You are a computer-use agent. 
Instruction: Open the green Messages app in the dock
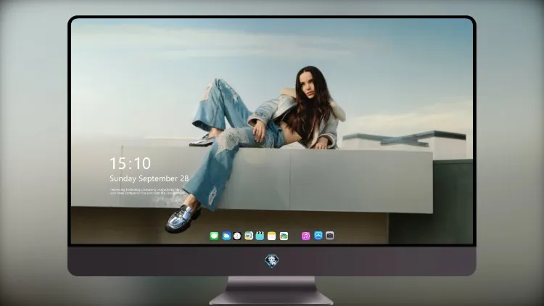point(214,236)
